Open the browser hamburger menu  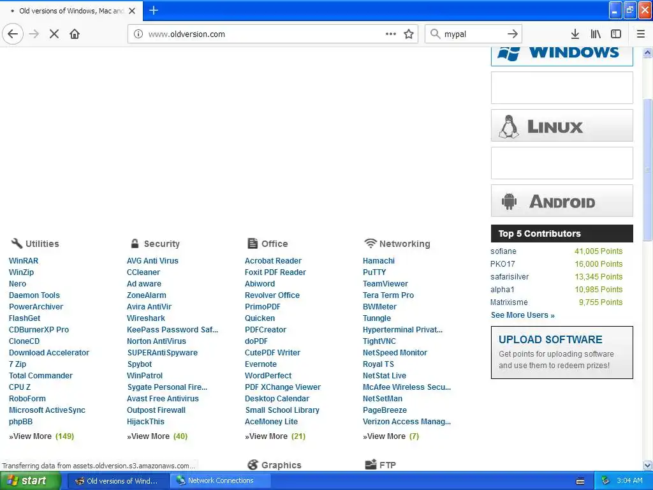(641, 34)
